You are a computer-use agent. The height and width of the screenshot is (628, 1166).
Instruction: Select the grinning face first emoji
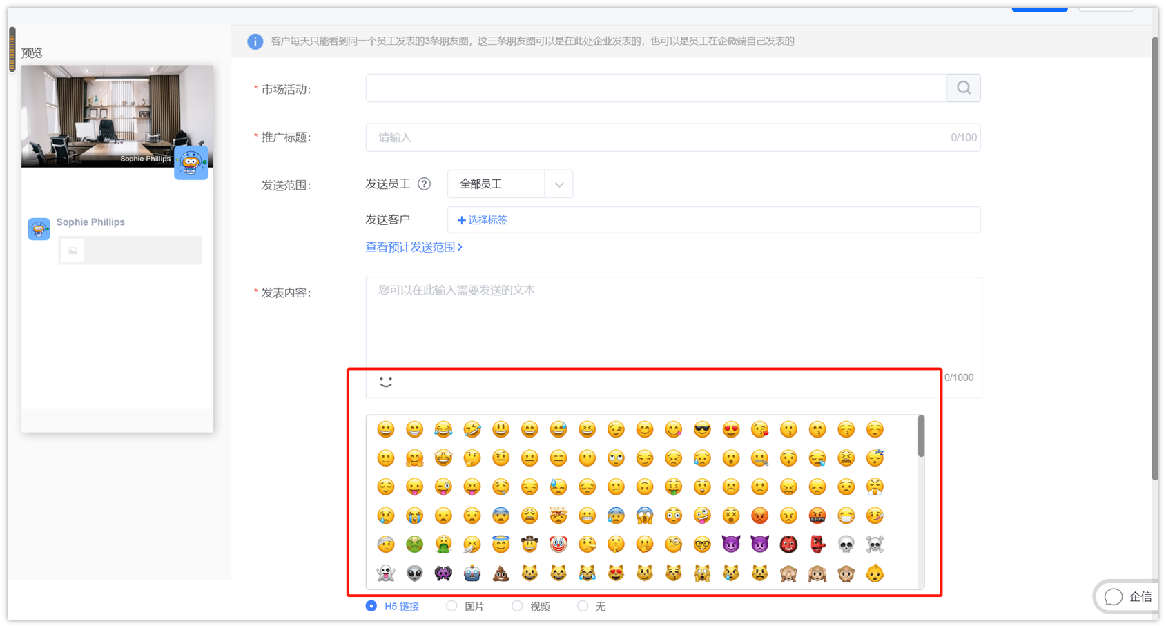tap(386, 430)
